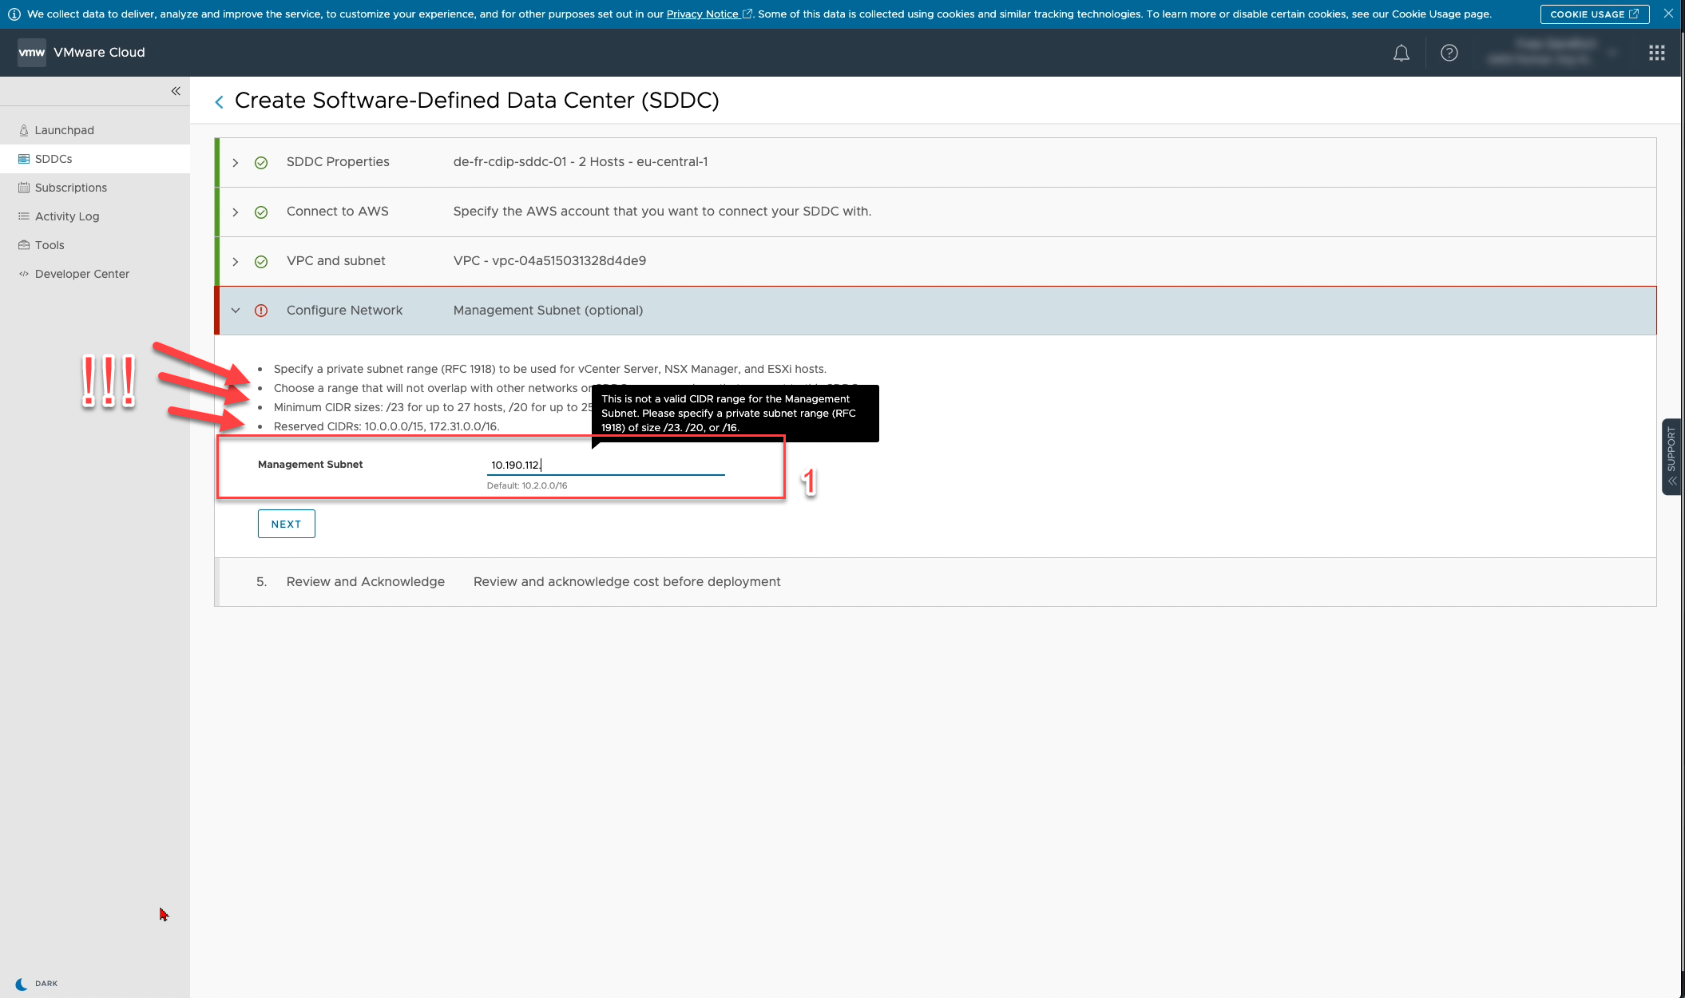Click the SDDC Properties green check icon
The height and width of the screenshot is (998, 1685).
[261, 163]
